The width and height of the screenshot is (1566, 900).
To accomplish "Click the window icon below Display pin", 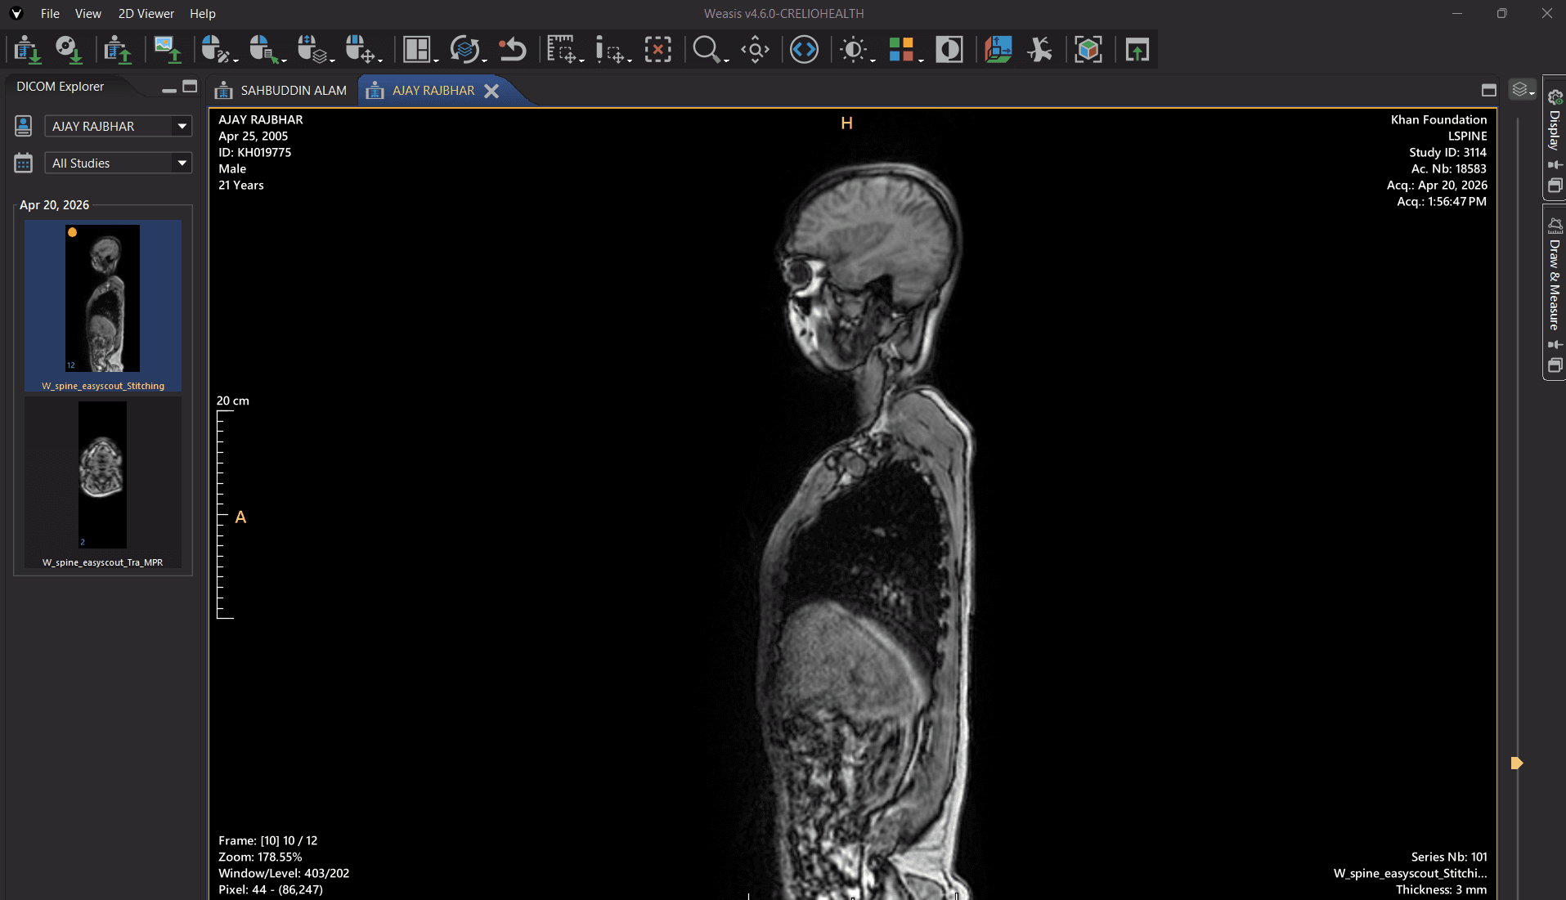I will 1555,186.
